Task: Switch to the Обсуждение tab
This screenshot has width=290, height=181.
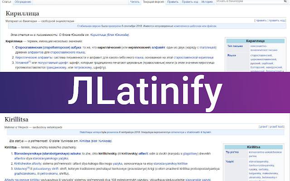Action: 23,2
